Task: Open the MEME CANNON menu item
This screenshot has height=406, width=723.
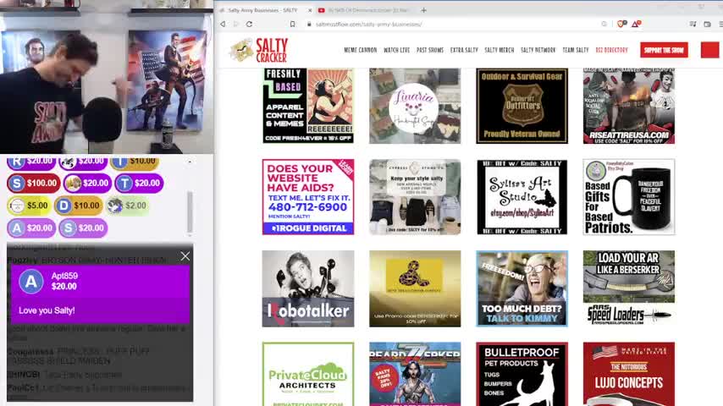Action: (360, 50)
